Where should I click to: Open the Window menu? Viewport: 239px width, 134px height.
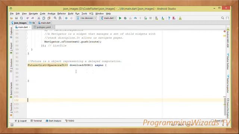pyautogui.click(x=99, y=13)
